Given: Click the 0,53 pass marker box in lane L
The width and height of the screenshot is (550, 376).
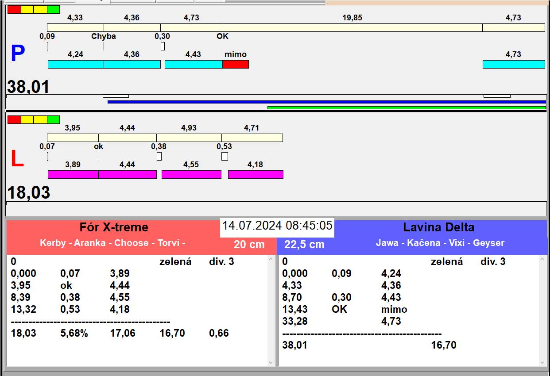Looking at the screenshot, I should point(225,156).
